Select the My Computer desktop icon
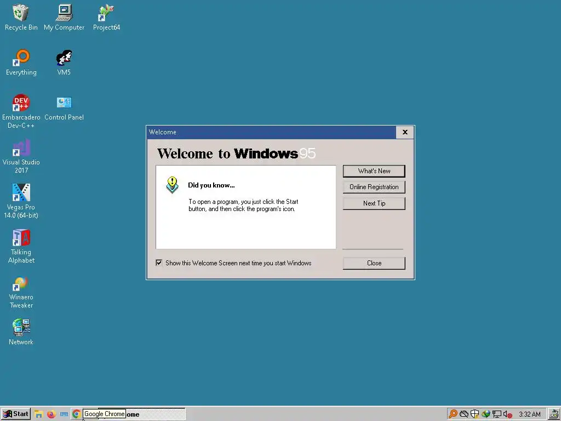561x421 pixels. (64, 17)
